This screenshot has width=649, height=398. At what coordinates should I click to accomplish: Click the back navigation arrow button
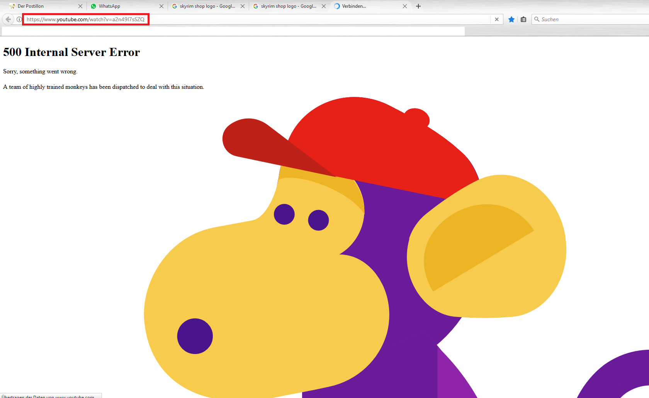point(8,19)
